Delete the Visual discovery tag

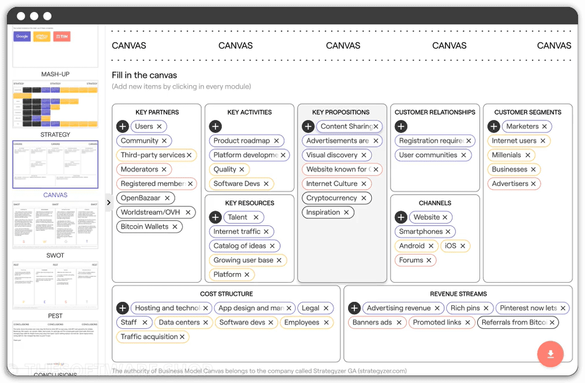tap(364, 155)
